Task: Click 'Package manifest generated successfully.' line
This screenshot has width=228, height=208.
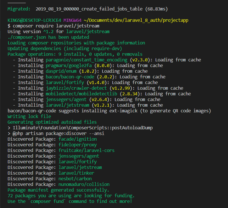Action: click(58, 190)
